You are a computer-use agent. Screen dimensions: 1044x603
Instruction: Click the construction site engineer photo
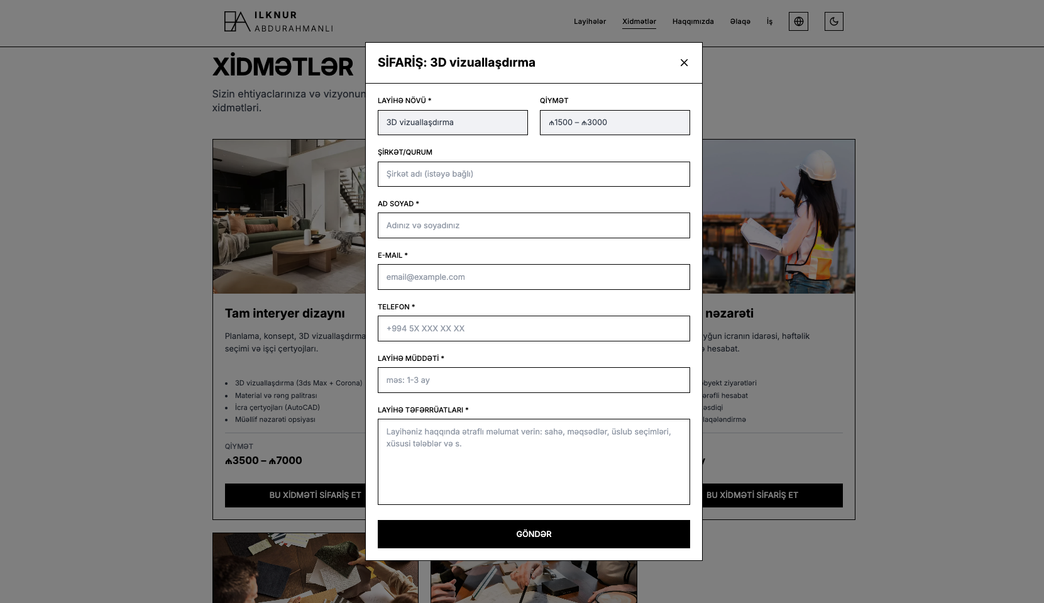click(x=778, y=216)
